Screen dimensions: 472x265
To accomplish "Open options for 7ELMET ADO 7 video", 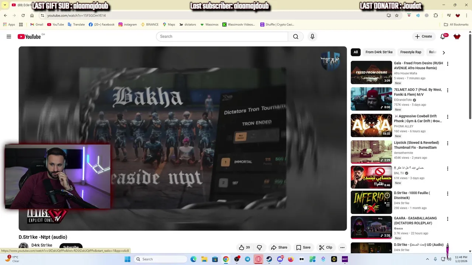I will click(x=448, y=90).
